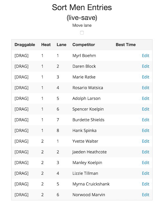The width and height of the screenshot is (168, 206).
Task: Open Edit link for Spencer Koelpin
Action: point(145,109)
